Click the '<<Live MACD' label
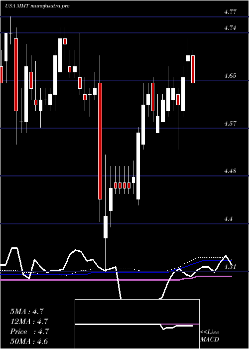The image size is (249, 349). [x=210, y=336]
